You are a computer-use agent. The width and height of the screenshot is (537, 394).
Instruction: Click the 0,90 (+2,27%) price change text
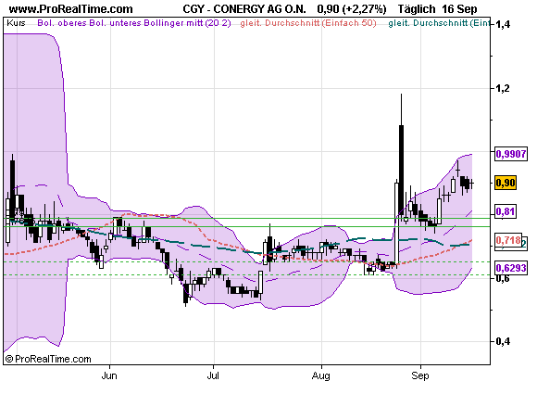pos(352,9)
